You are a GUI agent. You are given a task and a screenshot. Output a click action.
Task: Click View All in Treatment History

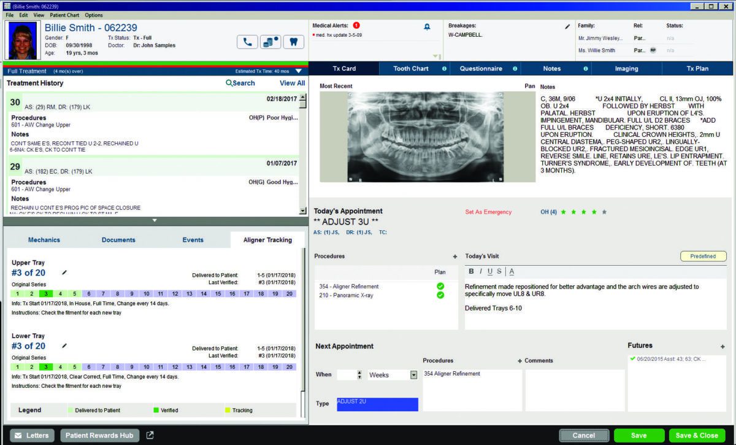coord(292,83)
